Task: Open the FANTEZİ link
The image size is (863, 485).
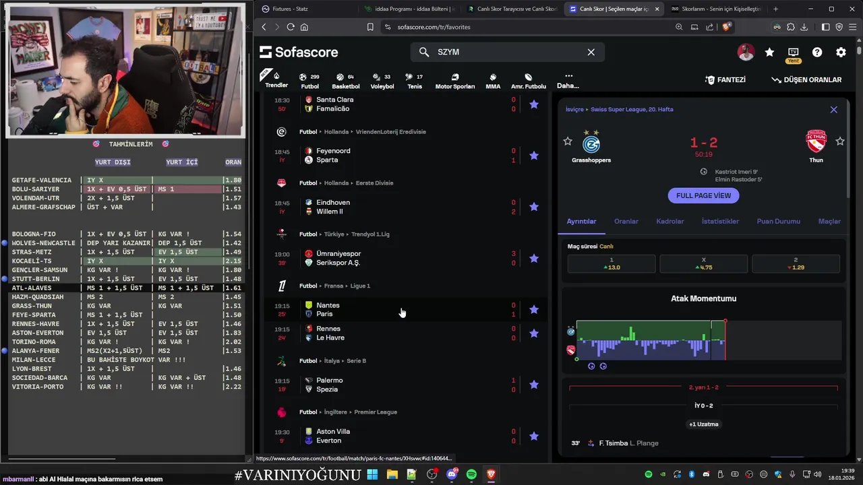Action: 725,79
